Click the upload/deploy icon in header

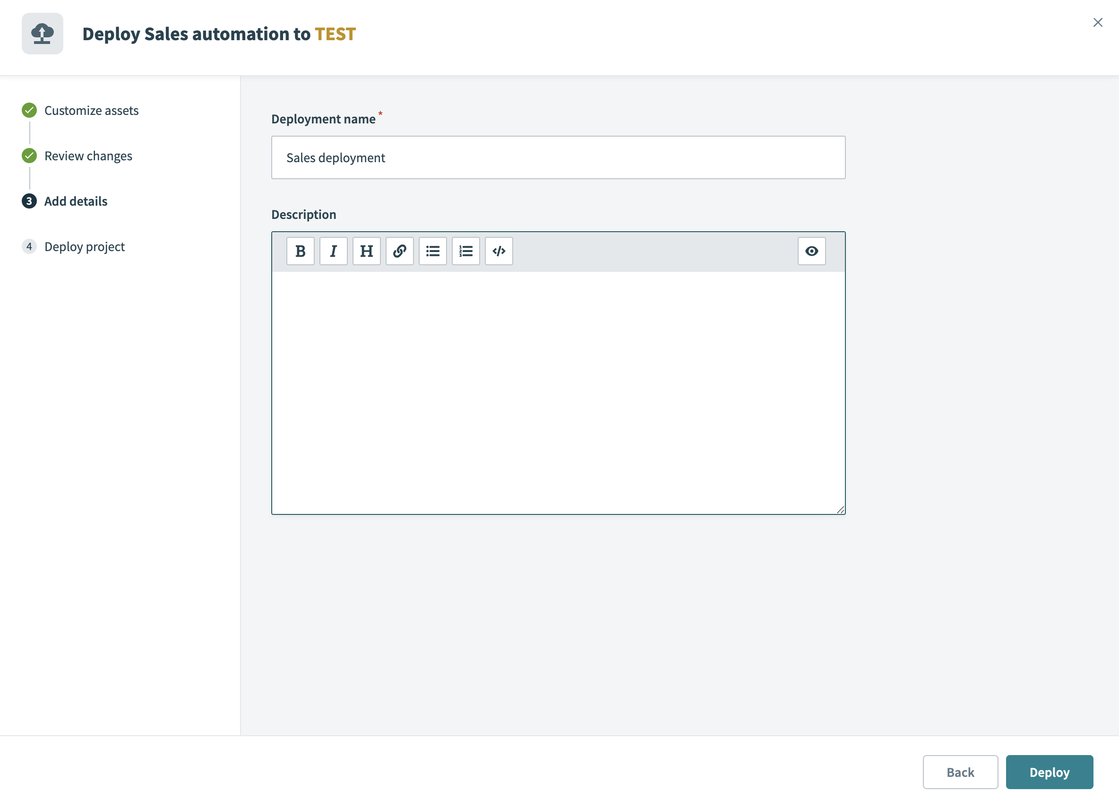(x=43, y=33)
